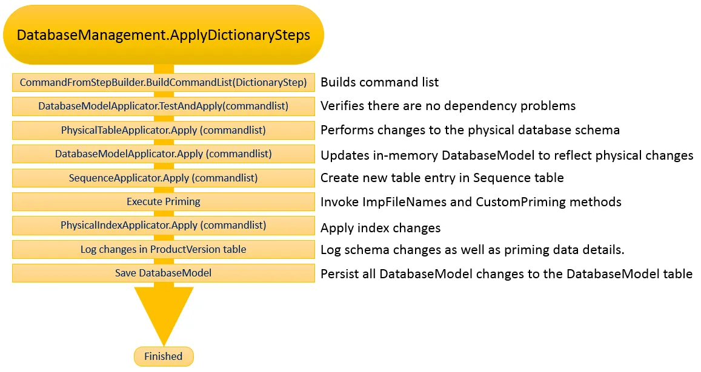Select the "Invoke ImpFileNames and CustomPriming methods" text
The height and width of the screenshot is (372, 701).
(x=471, y=201)
